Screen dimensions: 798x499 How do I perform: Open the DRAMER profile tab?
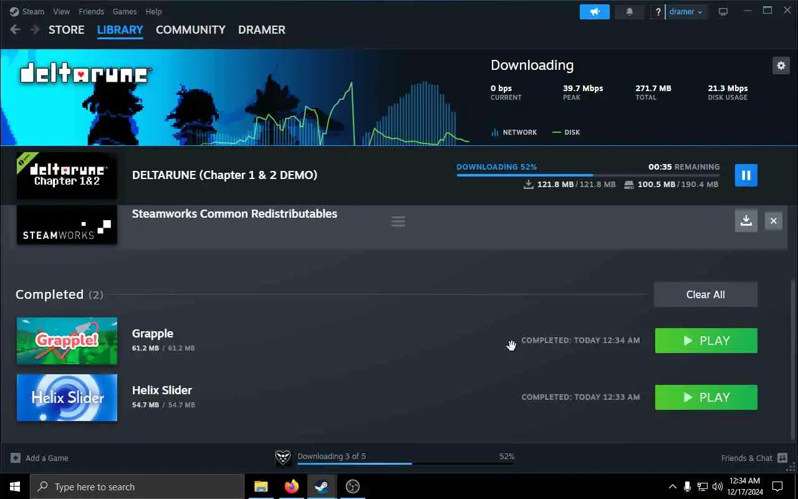tap(262, 30)
